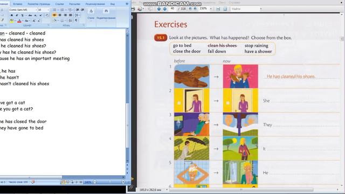Screen dimensions: 345x194
Task: Switch to the Рецензирование ribbon tab
Action: [95, 4]
